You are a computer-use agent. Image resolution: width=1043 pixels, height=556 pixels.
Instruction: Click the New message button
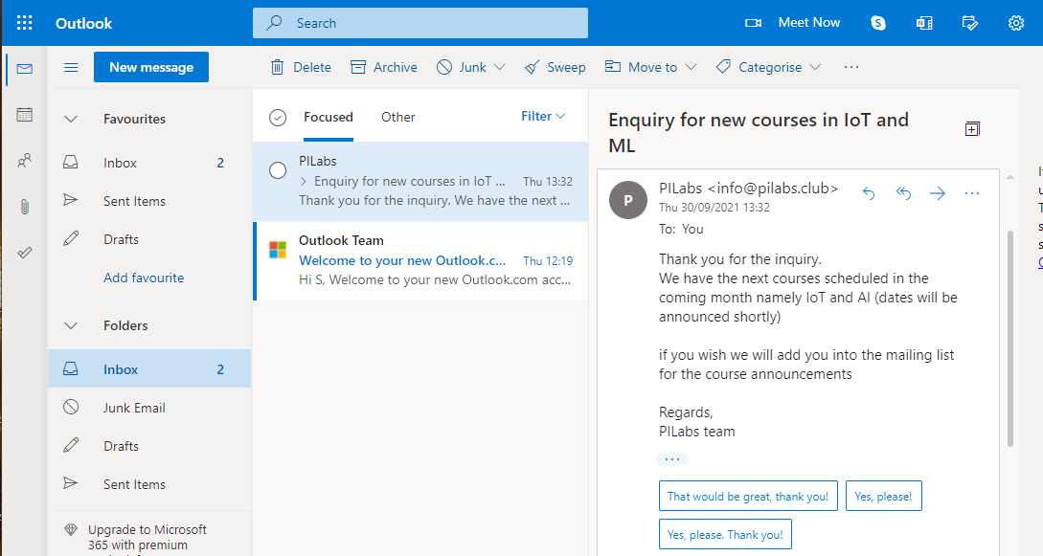point(151,67)
